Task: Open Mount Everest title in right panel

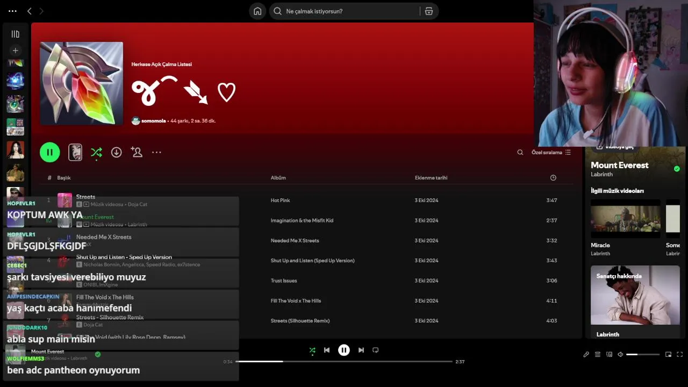Action: pos(619,165)
